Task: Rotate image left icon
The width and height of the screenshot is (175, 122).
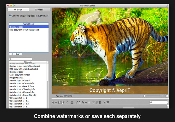Action: pyautogui.click(x=77, y=102)
